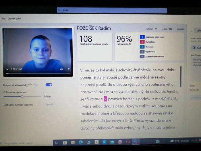
Task: Launch Instagram from the taskbar
Action: coord(120,142)
